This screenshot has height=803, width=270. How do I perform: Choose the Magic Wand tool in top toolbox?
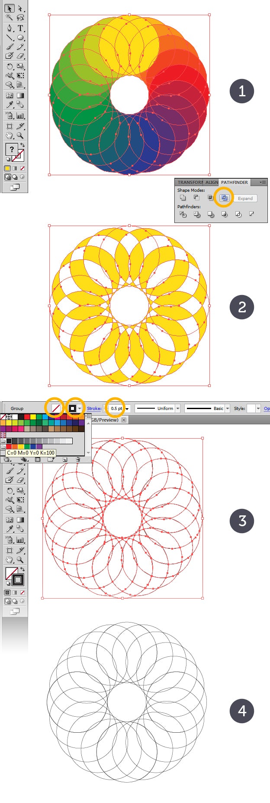coord(9,17)
